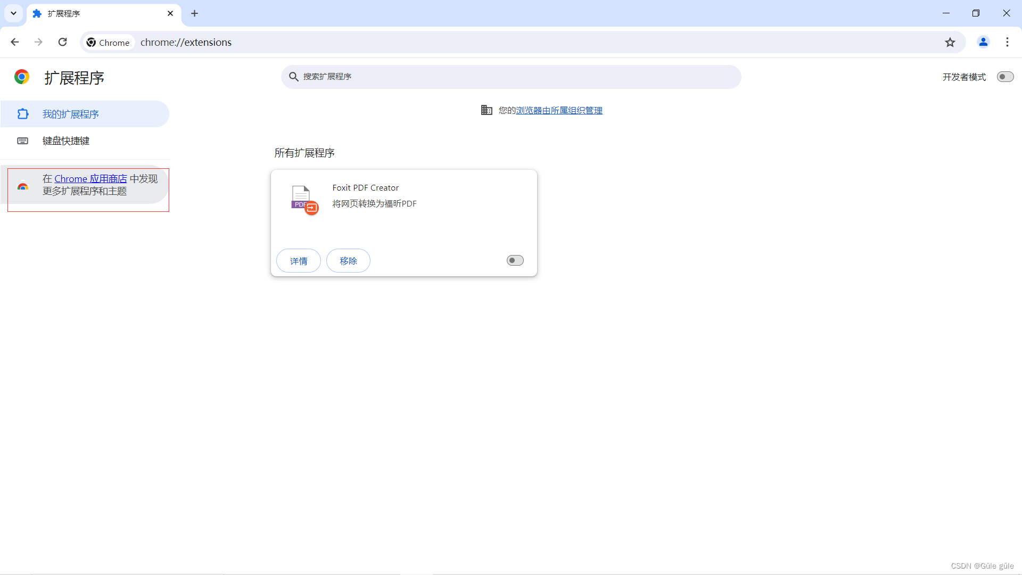Screen dimensions: 1022x575
Task: Remove Foxit PDF Creator via 移除
Action: 348,261
